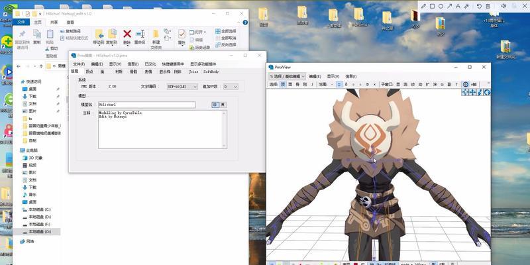530x265 pixels.
Task: Open the 打开 dropdown in Explorer ribbon
Action: (197, 32)
